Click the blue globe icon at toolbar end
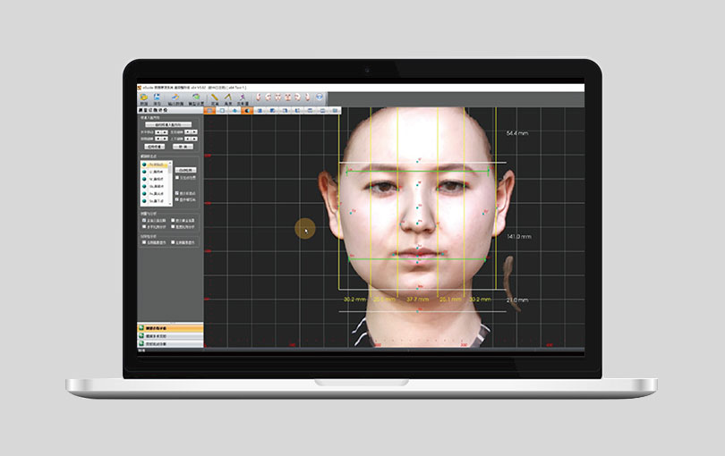The width and height of the screenshot is (725, 456). click(x=319, y=97)
